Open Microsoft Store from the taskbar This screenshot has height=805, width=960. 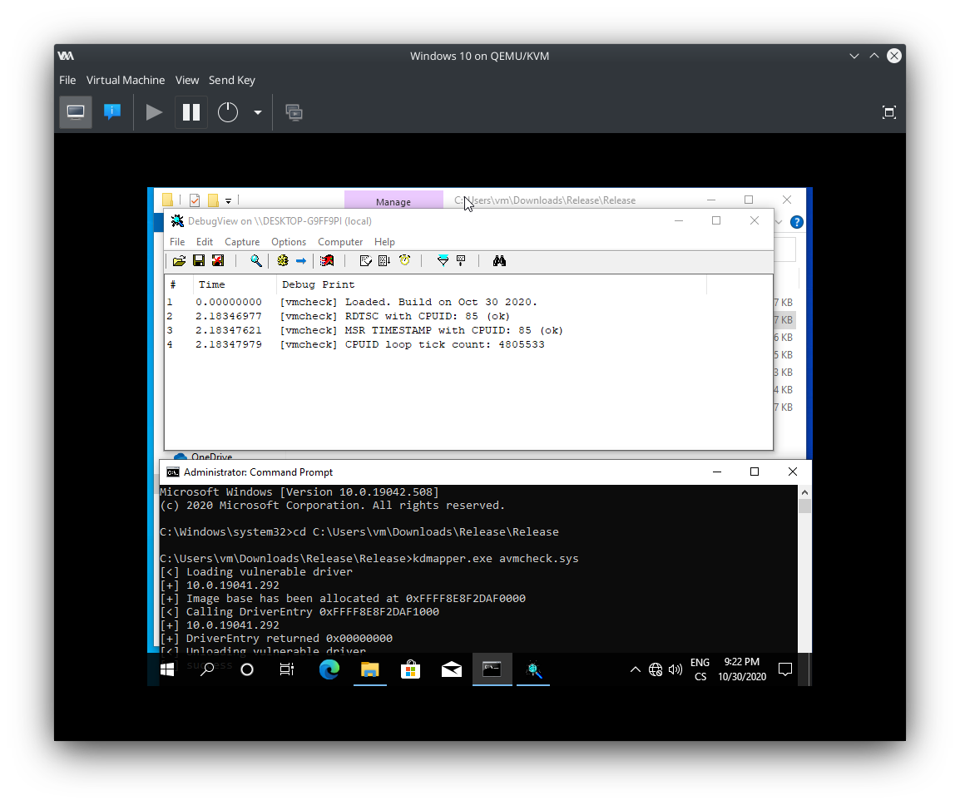coord(410,669)
